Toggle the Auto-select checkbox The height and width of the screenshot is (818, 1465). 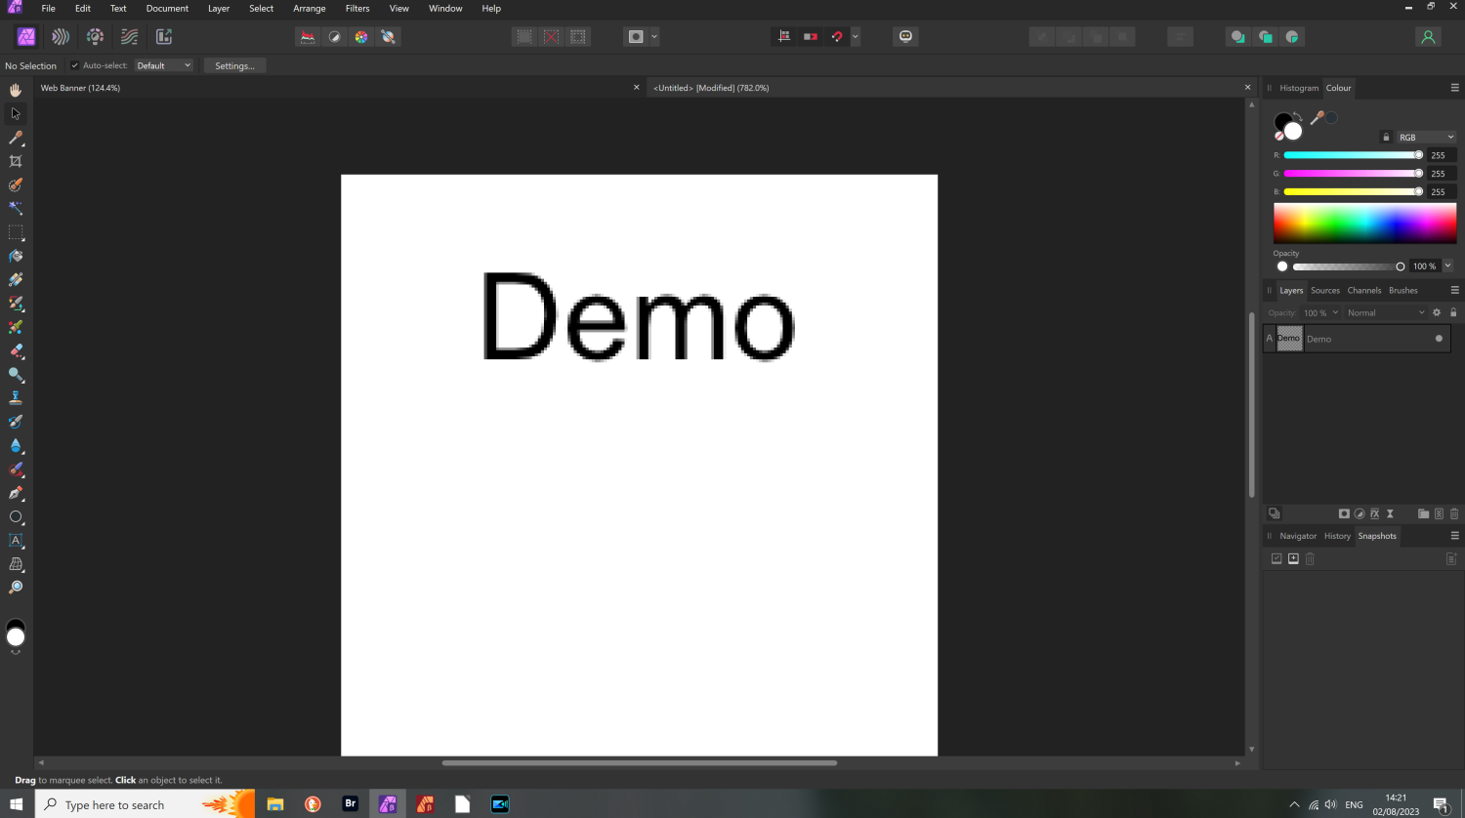74,65
